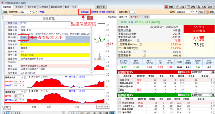Tick checkbox for 台灣摩根士 row

tap(119, 106)
